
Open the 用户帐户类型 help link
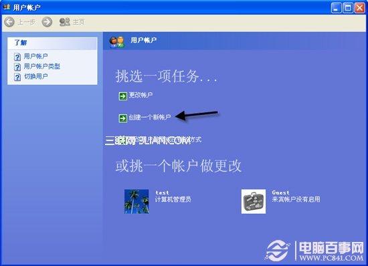(41, 66)
